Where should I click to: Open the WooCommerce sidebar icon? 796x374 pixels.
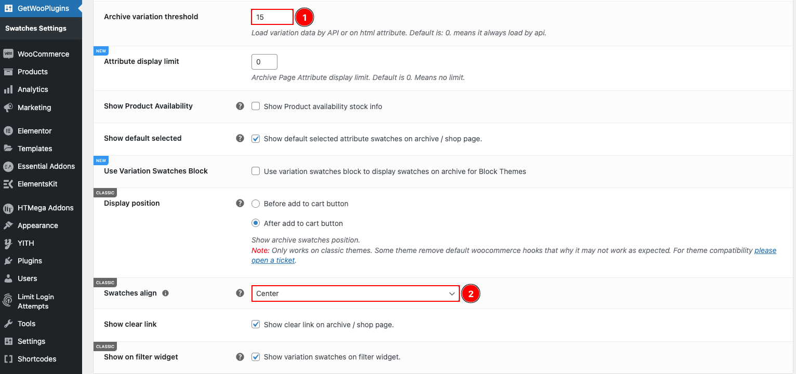(8, 54)
